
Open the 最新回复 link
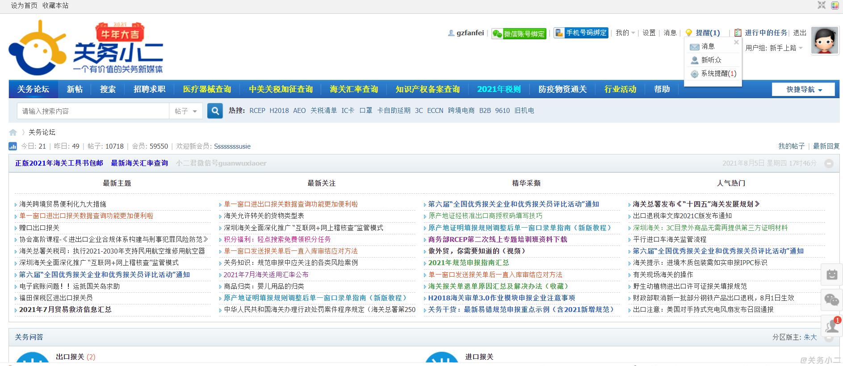(826, 146)
